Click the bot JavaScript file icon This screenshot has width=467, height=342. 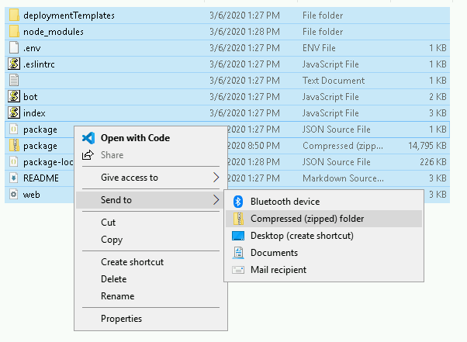pyautogui.click(x=13, y=97)
